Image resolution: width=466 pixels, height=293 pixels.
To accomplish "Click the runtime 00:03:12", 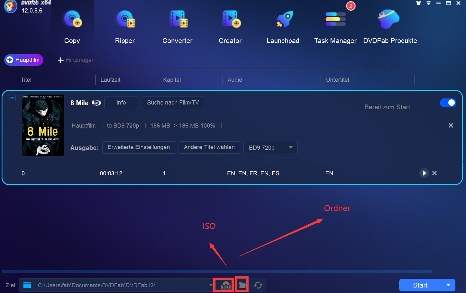I will click(111, 173).
